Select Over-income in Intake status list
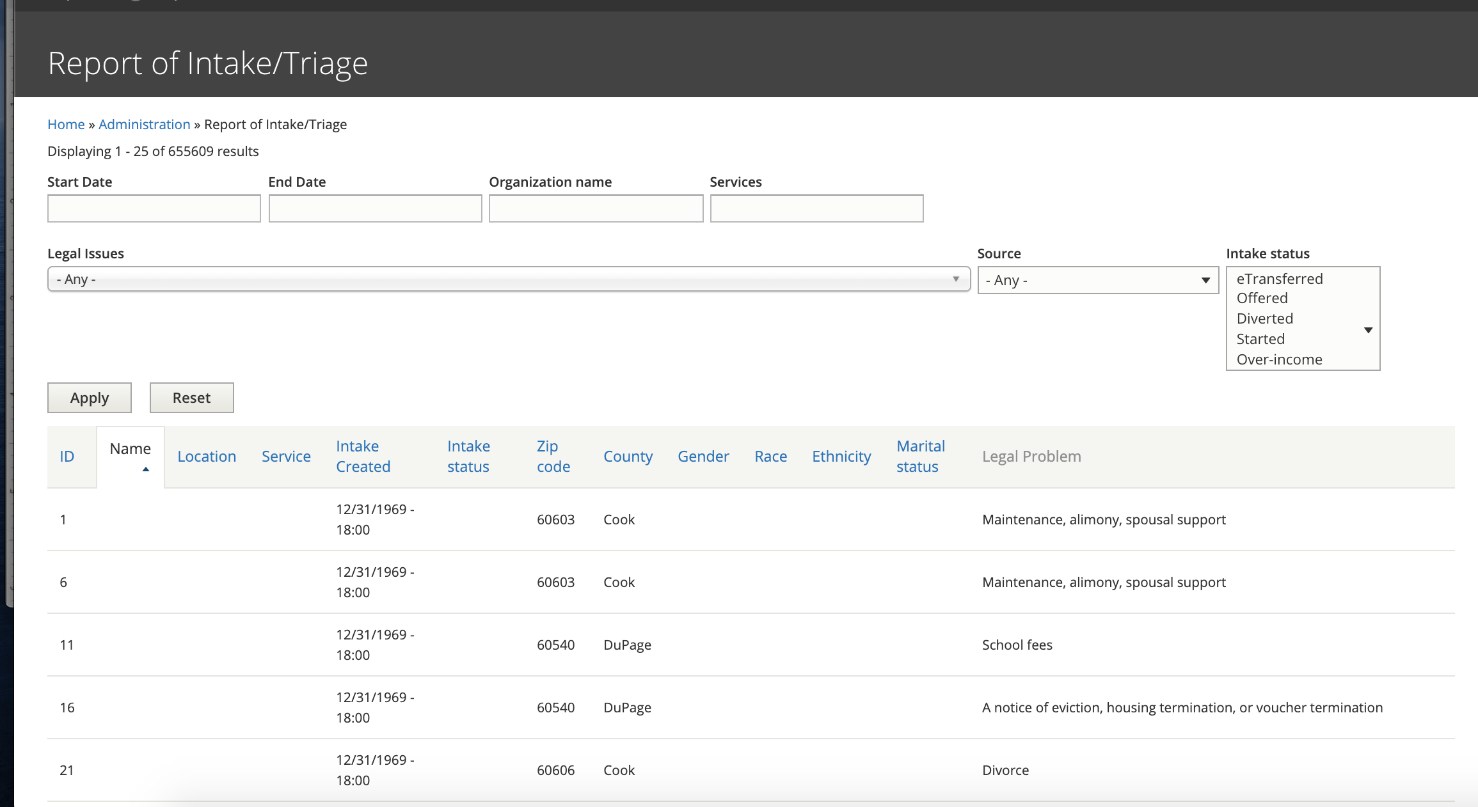This screenshot has width=1478, height=807. 1280,359
